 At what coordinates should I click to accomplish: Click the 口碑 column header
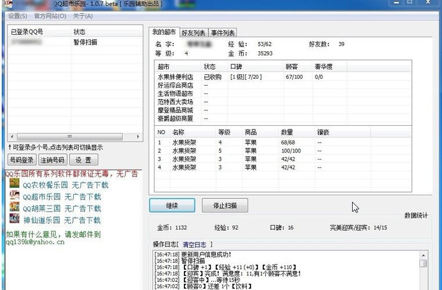click(x=255, y=67)
